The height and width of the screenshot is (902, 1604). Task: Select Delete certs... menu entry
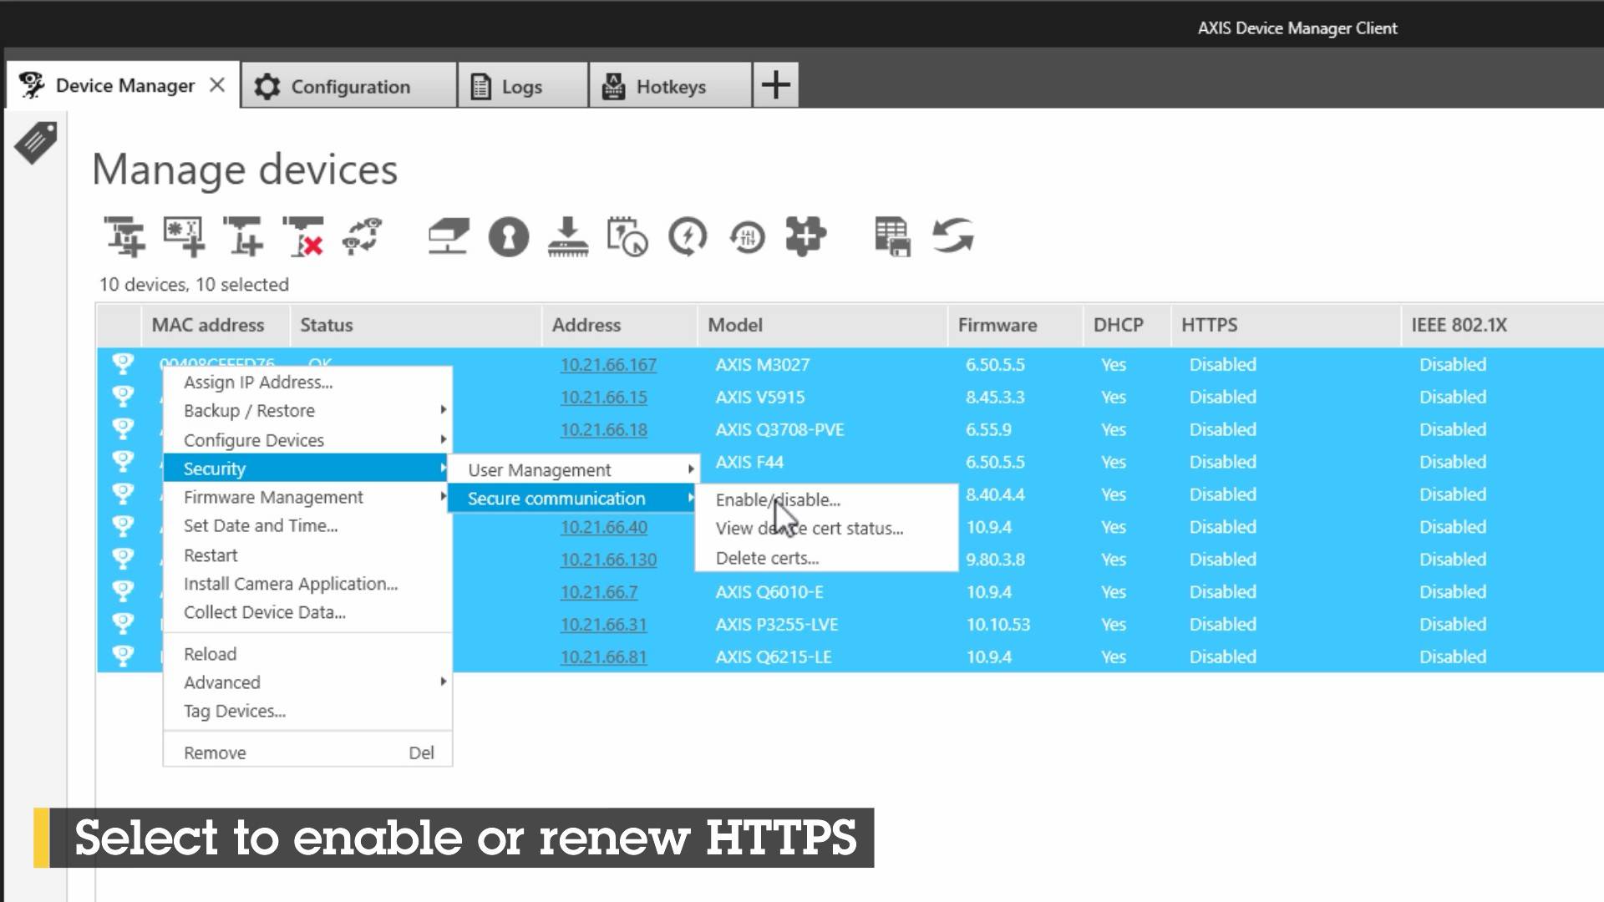tap(767, 558)
